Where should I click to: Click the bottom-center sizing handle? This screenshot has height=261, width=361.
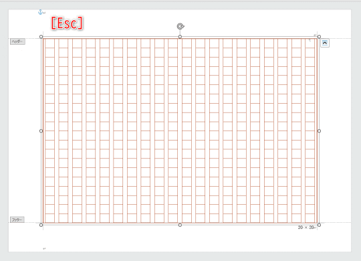tap(180, 225)
